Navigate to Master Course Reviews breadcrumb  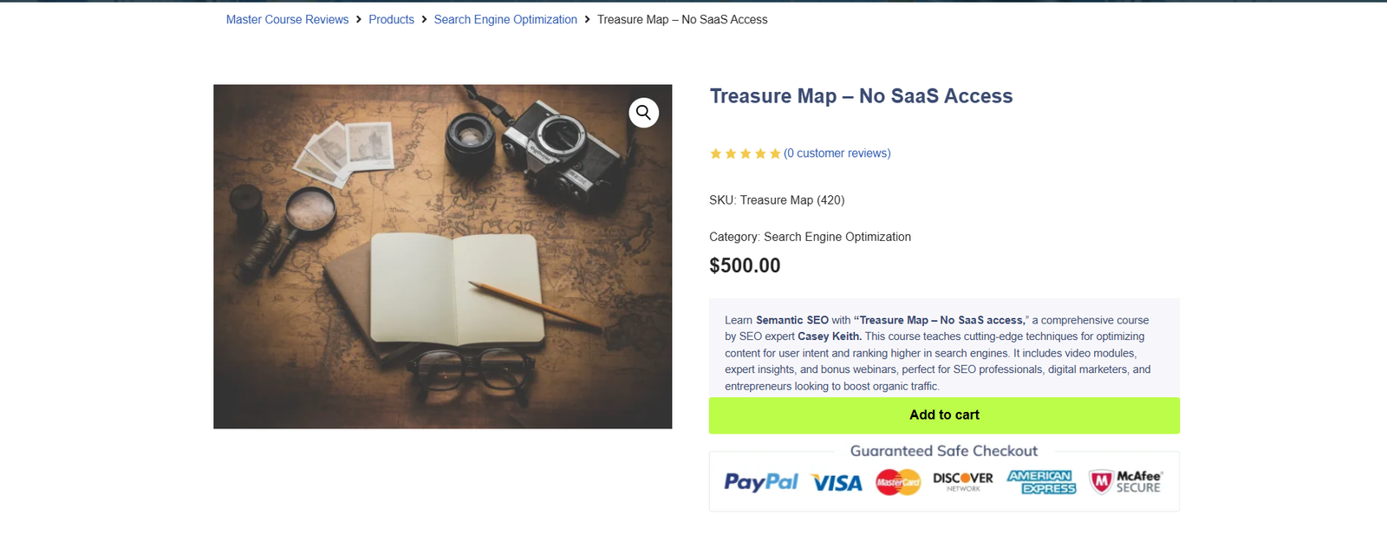tap(287, 19)
